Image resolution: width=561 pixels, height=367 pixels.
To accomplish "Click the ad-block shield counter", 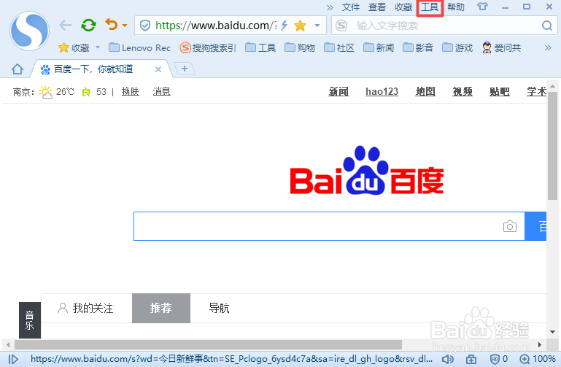I will [x=499, y=359].
